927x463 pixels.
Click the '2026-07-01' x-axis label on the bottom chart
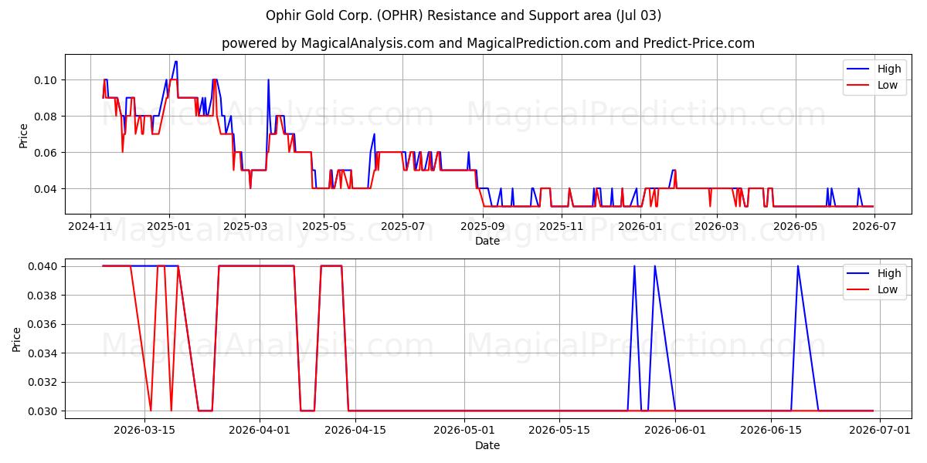pos(880,431)
